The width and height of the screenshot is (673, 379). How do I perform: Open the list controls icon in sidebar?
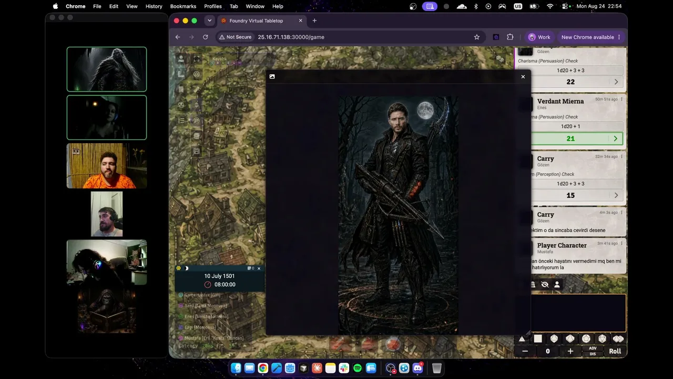[181, 120]
